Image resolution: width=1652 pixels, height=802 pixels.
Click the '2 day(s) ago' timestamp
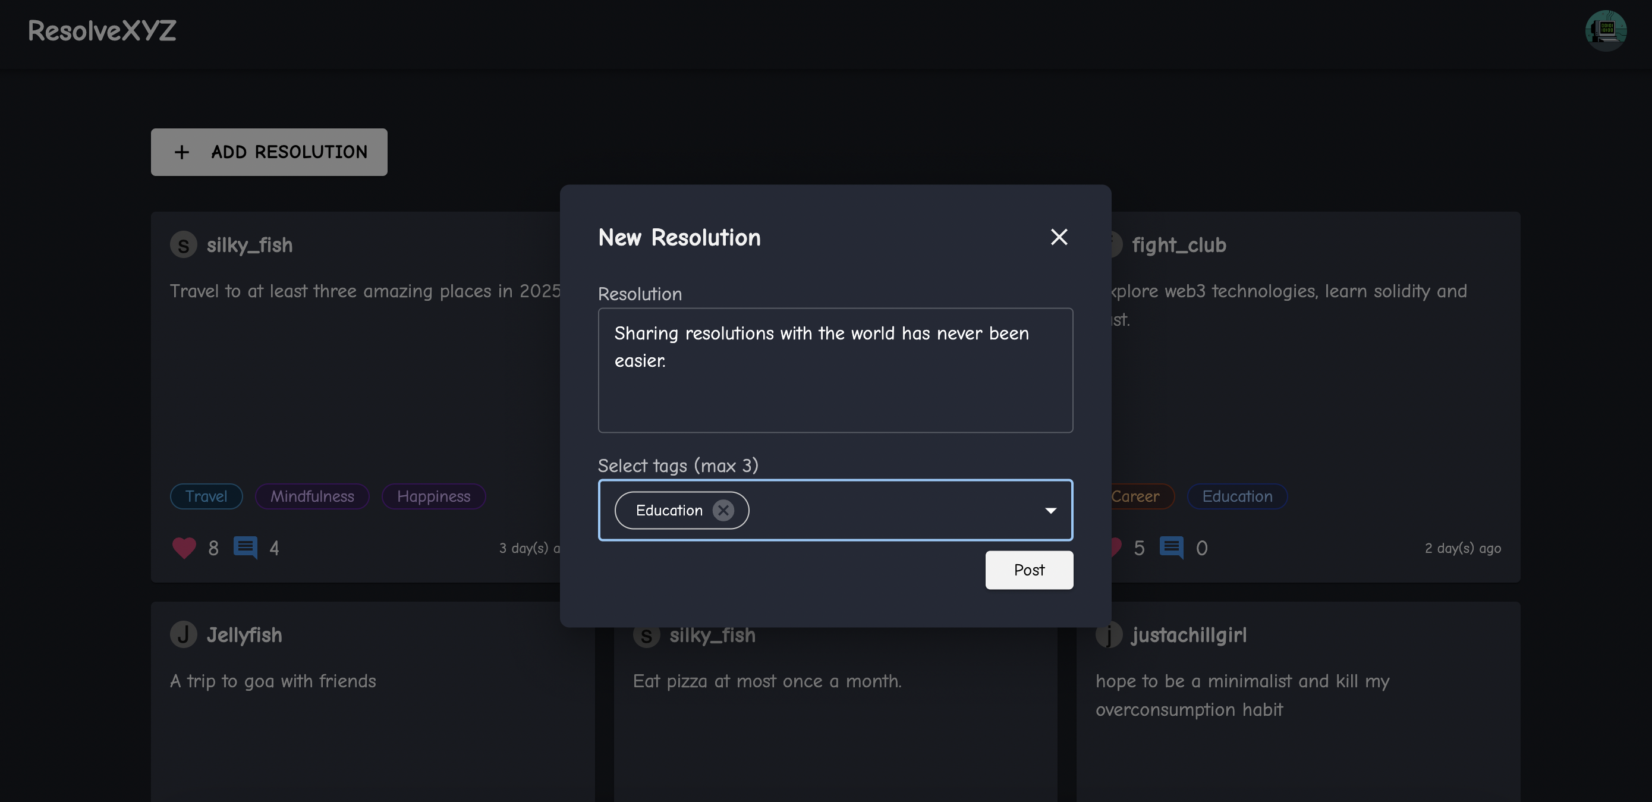pos(1463,548)
